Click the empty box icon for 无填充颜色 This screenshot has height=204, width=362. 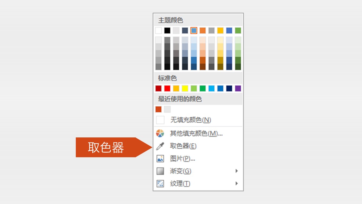160,120
